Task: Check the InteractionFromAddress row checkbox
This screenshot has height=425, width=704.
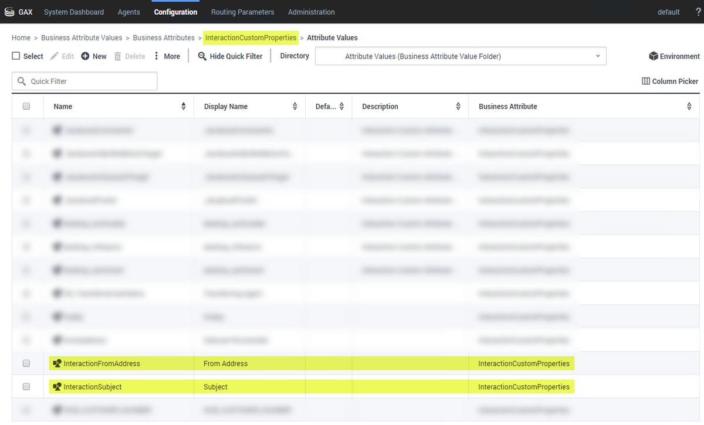Action: [26, 363]
